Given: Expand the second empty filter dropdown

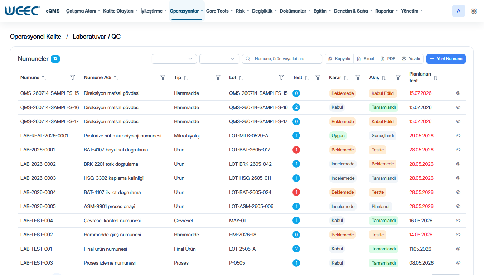Looking at the screenshot, I should [x=219, y=59].
